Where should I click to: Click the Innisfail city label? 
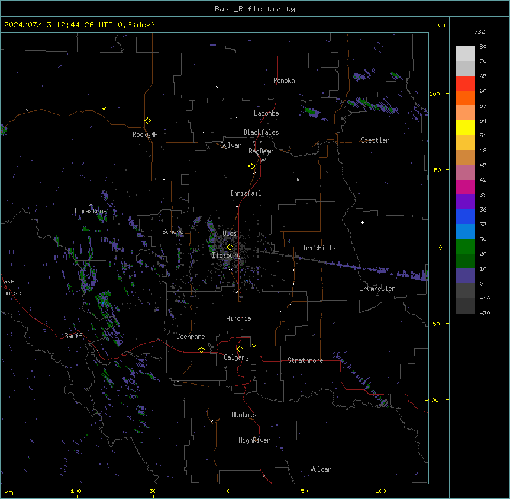click(246, 193)
